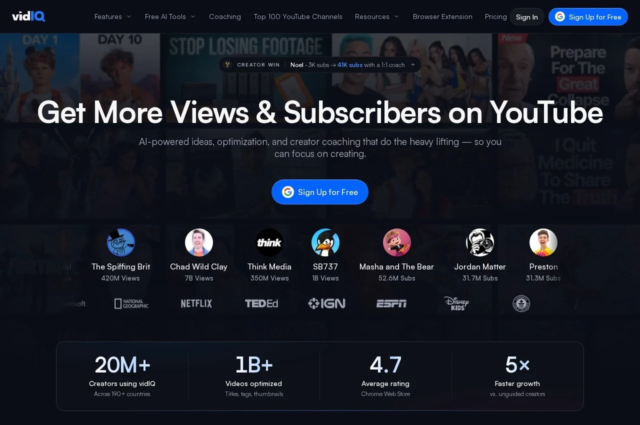640x425 pixels.
Task: Click the IGN logo
Action: coord(326,303)
